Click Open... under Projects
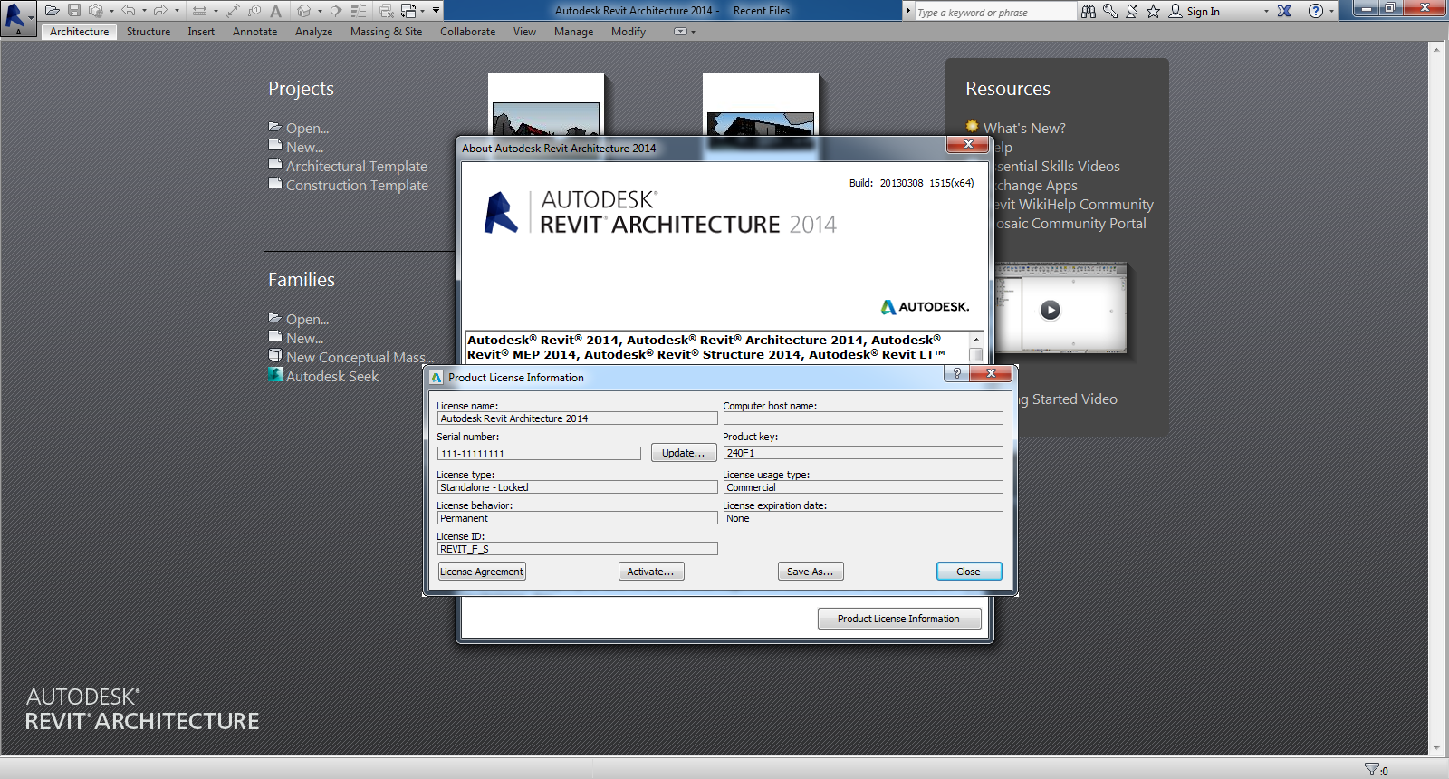 pyautogui.click(x=308, y=128)
